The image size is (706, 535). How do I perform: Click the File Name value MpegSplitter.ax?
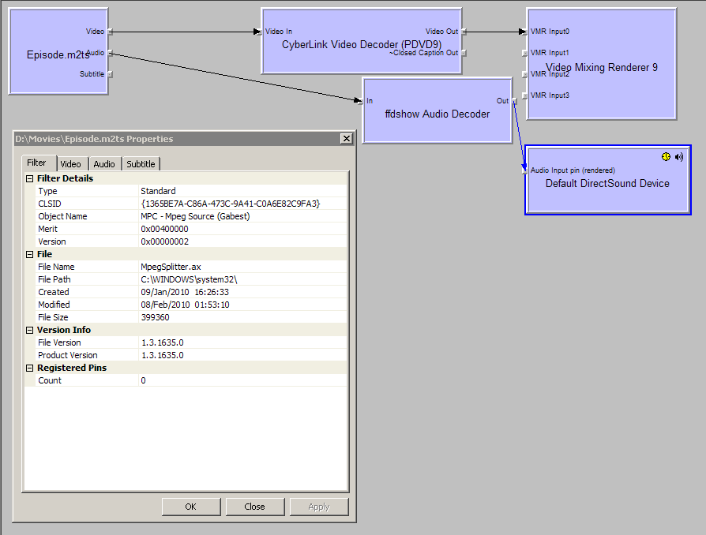[x=171, y=267]
